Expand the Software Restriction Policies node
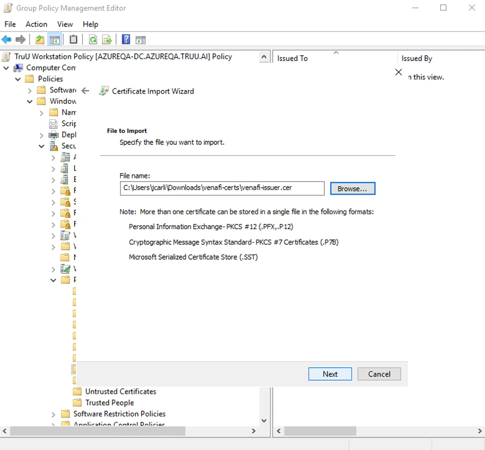485x450 pixels. coord(53,414)
